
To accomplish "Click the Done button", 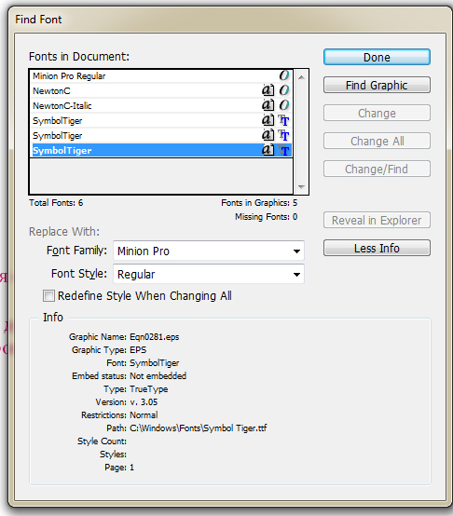I will pos(377,57).
